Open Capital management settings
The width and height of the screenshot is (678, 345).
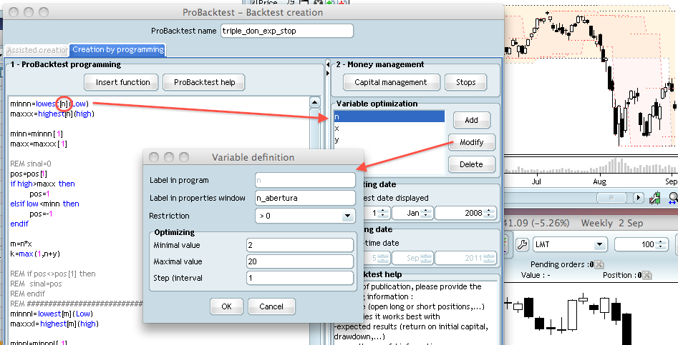(391, 82)
